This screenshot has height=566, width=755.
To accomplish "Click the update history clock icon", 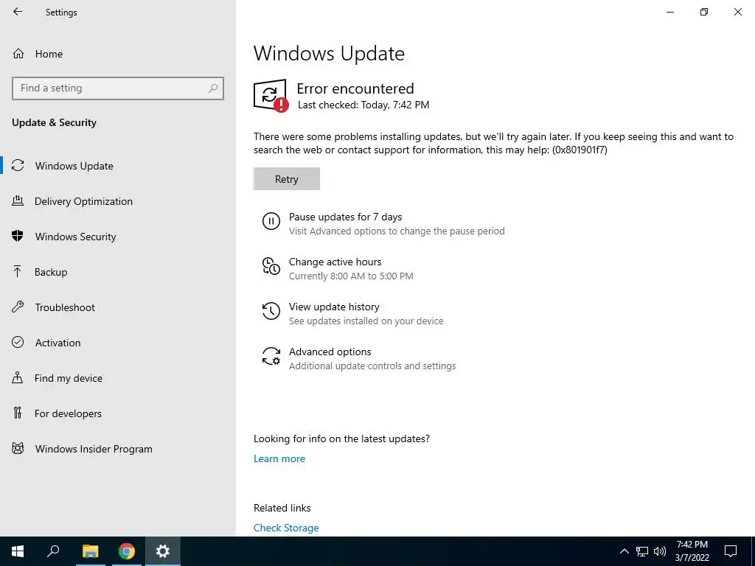I will coord(271,311).
